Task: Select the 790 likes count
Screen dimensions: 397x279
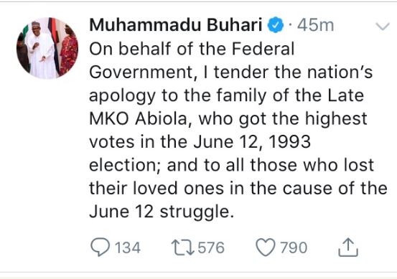Action: pyautogui.click(x=294, y=247)
